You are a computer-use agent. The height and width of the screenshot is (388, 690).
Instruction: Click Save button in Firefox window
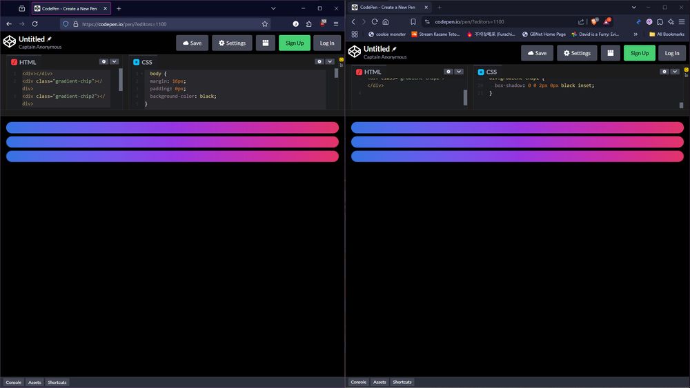click(193, 43)
